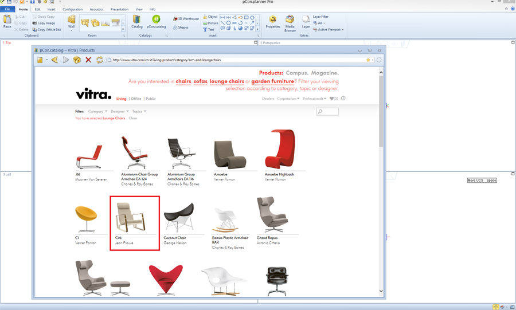Open the Category filter dropdown

(x=97, y=111)
